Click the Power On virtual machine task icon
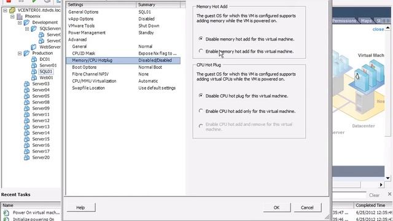Image resolution: width=393 pixels, height=221 pixels. point(6,213)
